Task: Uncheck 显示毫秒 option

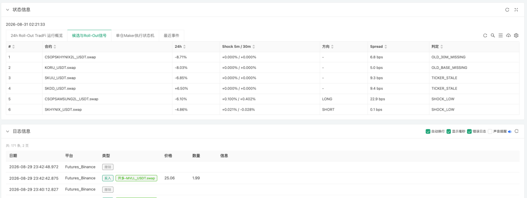Action: [x=449, y=132]
